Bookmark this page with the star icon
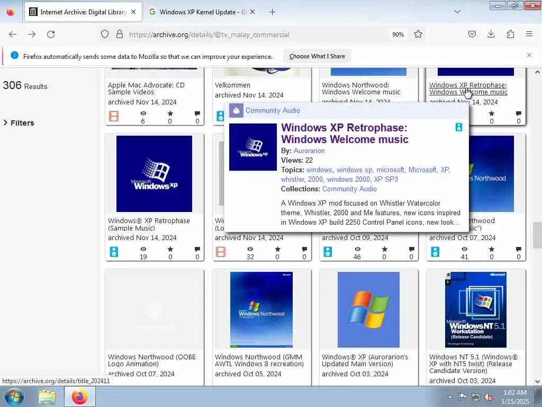The height and width of the screenshot is (407, 542). click(418, 34)
